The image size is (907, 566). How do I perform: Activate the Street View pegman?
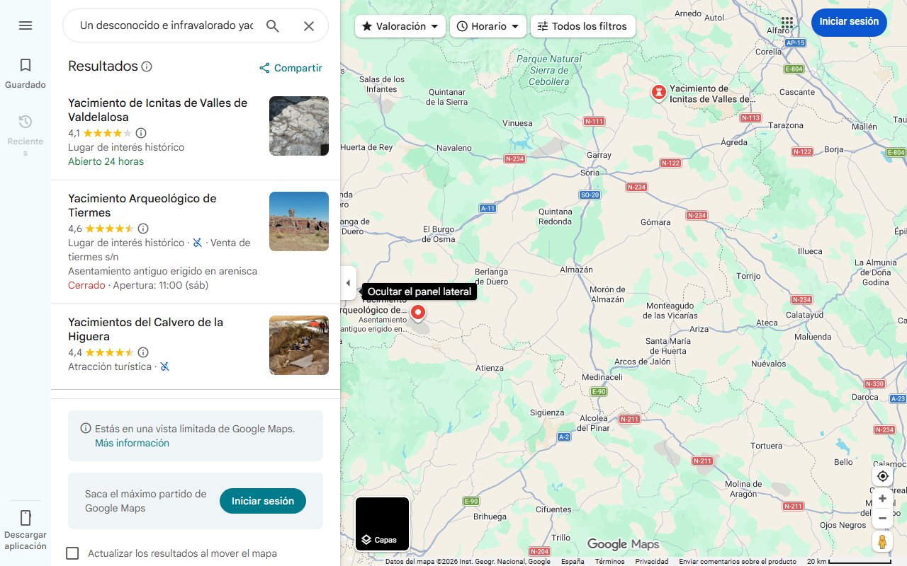click(882, 541)
